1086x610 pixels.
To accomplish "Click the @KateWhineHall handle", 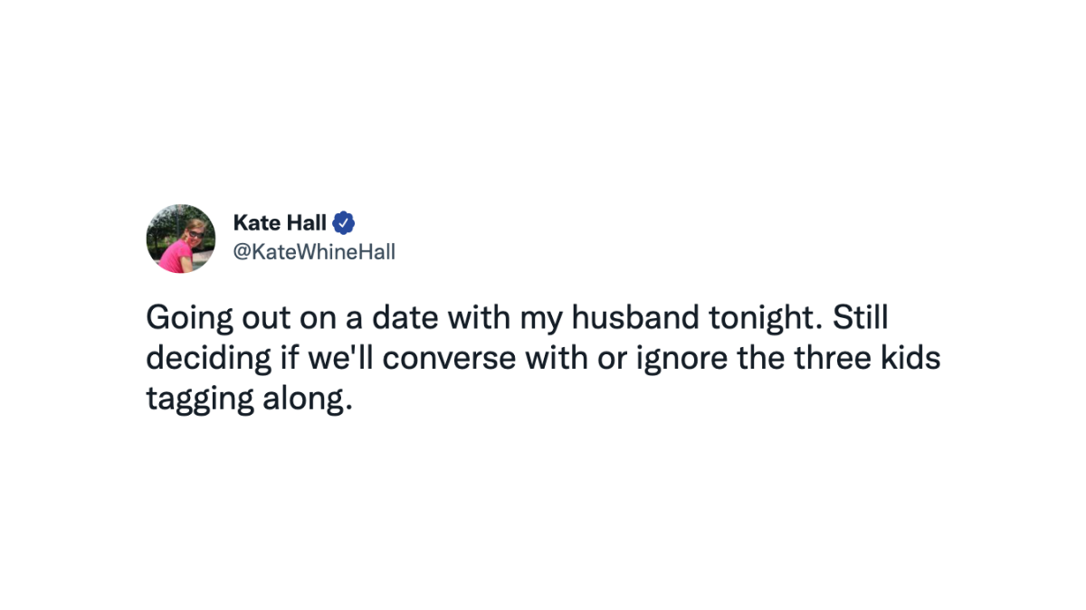I will point(314,252).
